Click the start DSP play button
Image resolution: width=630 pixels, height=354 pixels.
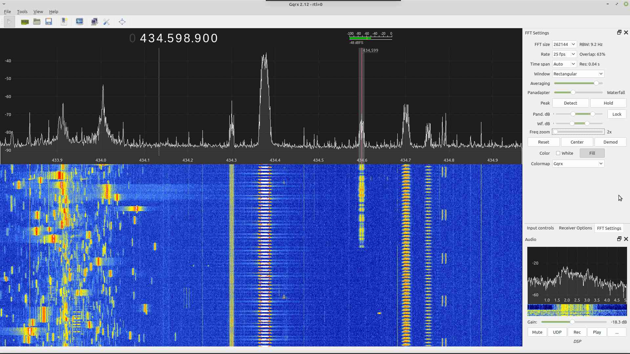coord(9,22)
